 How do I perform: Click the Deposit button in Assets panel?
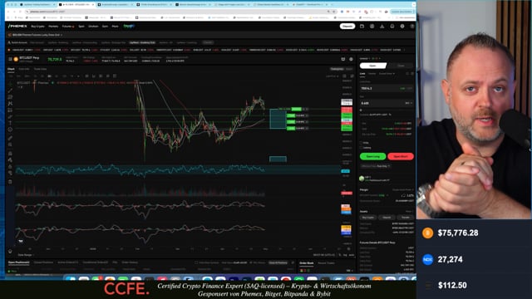pyautogui.click(x=387, y=218)
